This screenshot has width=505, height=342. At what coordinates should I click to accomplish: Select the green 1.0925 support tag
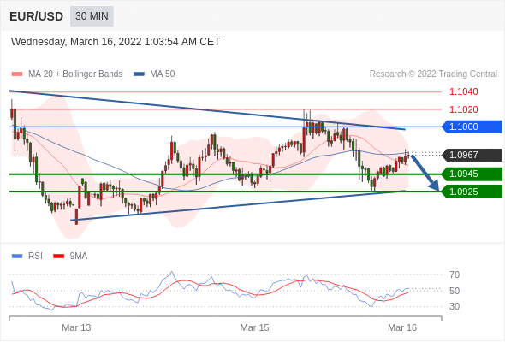pyautogui.click(x=472, y=192)
